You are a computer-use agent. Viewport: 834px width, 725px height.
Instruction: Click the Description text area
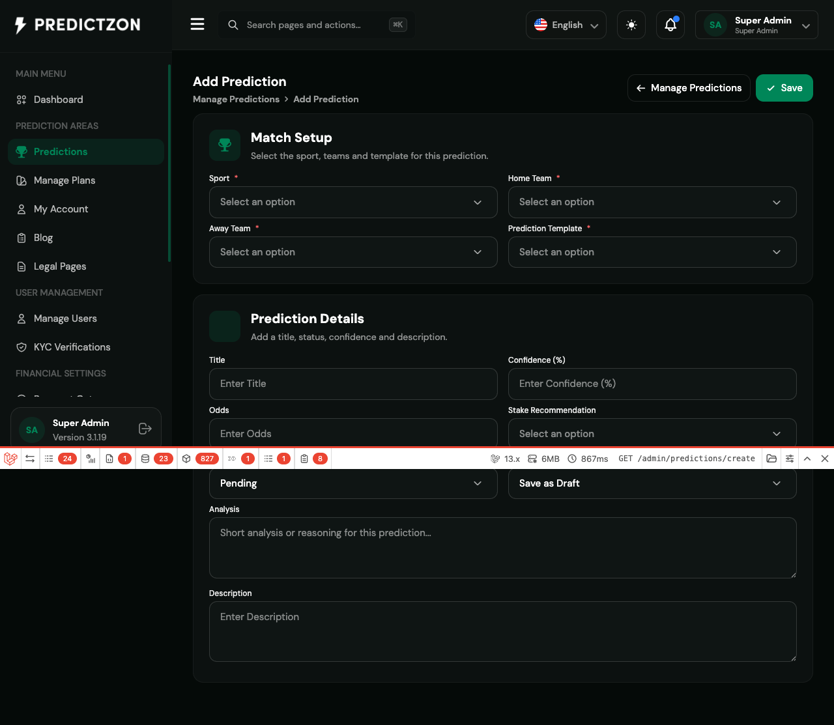502,632
